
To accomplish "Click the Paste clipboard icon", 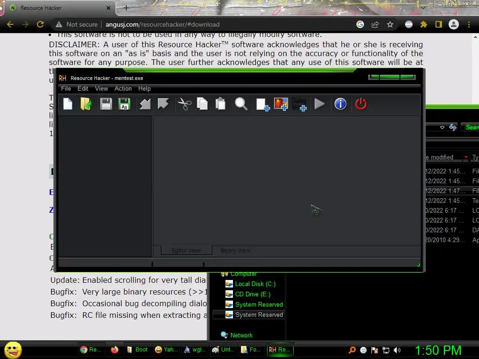I will [220, 104].
